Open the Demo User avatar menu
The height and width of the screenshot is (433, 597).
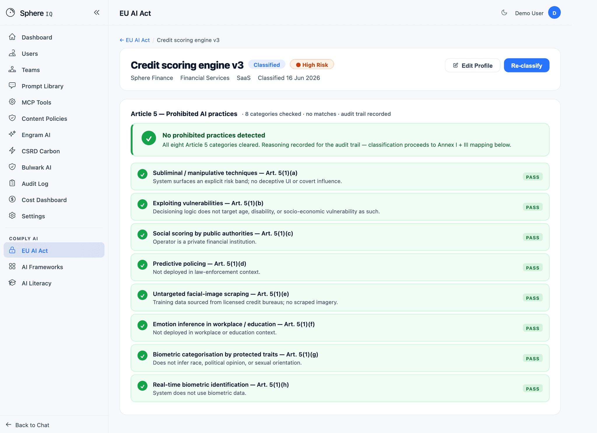[554, 13]
